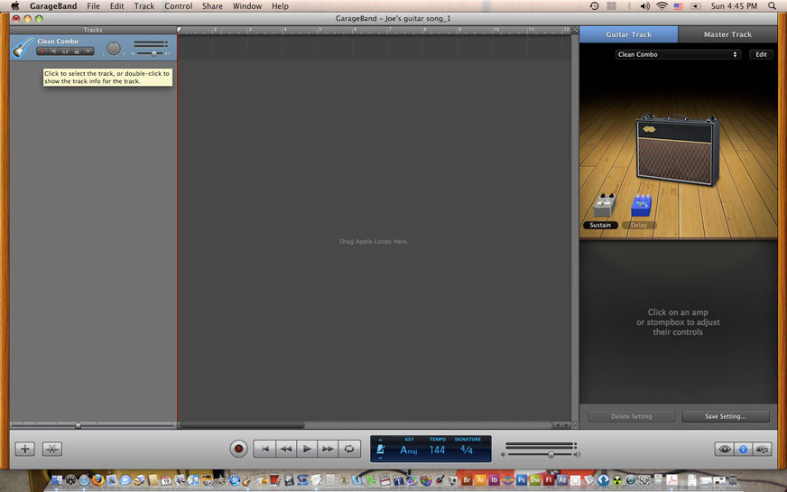Select the blue Delay stompbox pedal
The image size is (787, 492).
tap(641, 206)
